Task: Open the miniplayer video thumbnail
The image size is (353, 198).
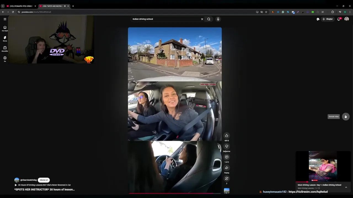Action: point(323,166)
